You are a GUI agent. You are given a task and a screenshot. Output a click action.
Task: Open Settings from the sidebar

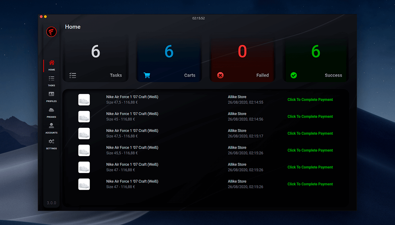[x=52, y=144]
